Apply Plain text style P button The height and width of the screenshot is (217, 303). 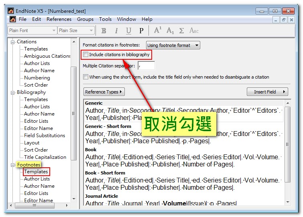click(x=141, y=31)
